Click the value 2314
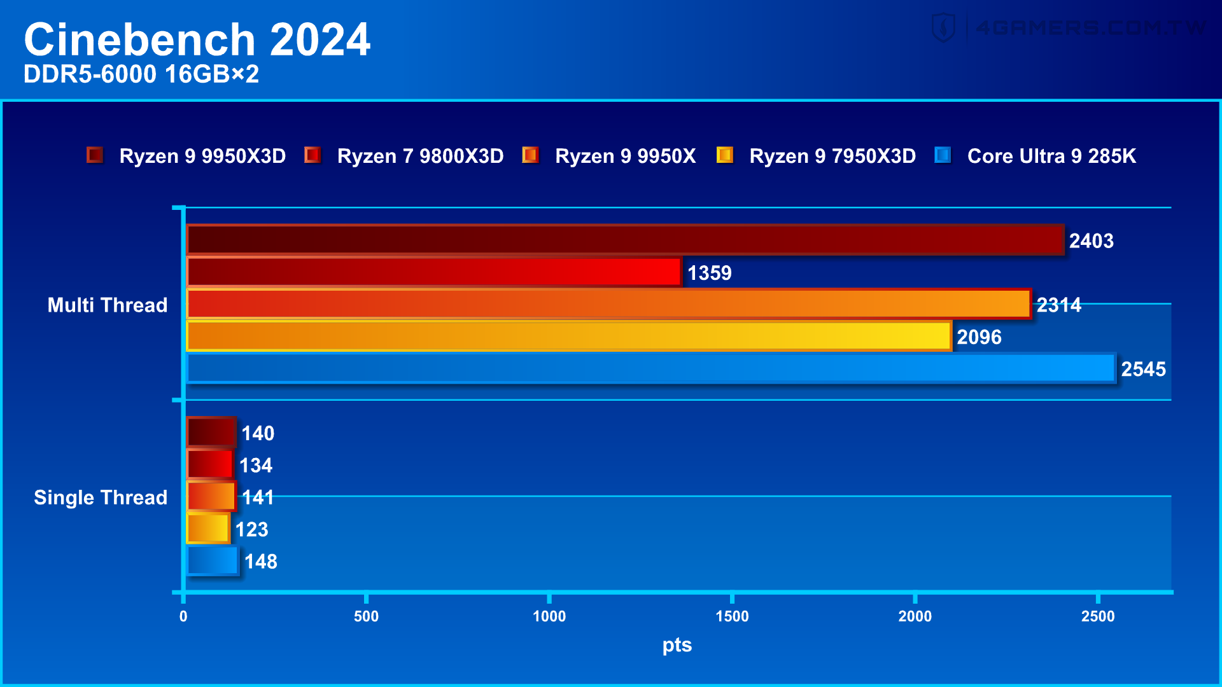1222x687 pixels. tap(1059, 305)
